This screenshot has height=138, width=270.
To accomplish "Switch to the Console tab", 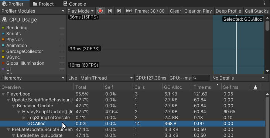I will tap(75, 4).
